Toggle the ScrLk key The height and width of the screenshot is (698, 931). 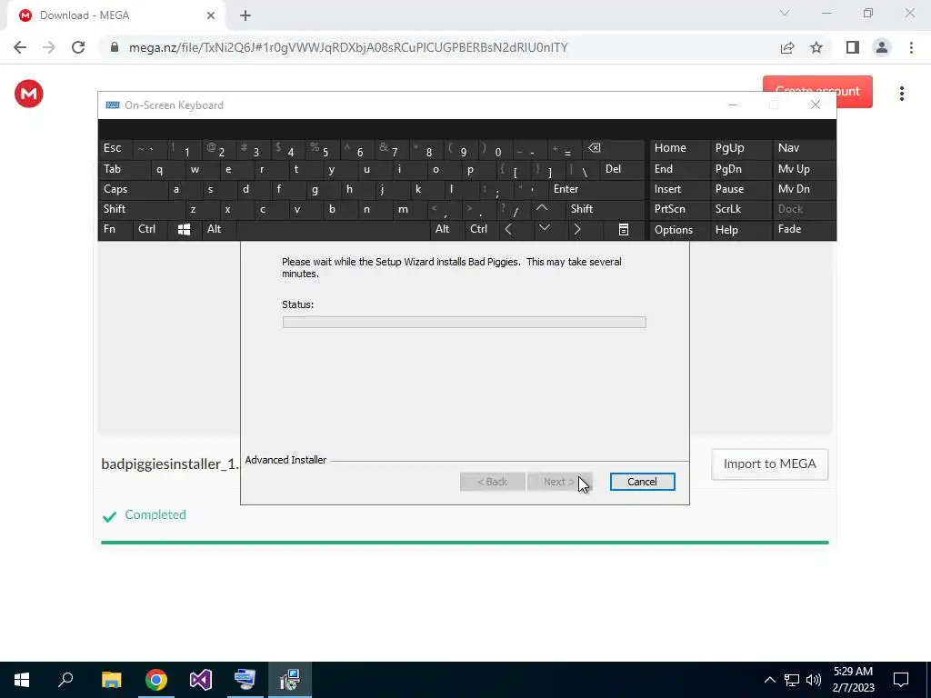click(x=739, y=209)
